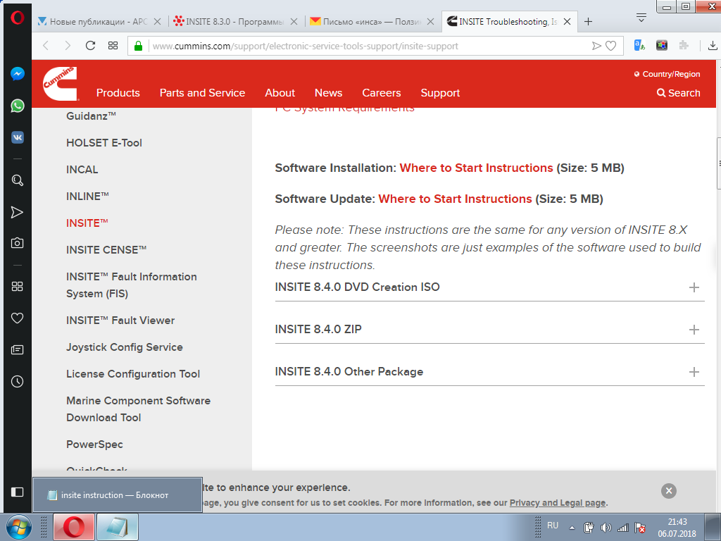
Task: Open Parts and Service menu
Action: pyautogui.click(x=202, y=93)
